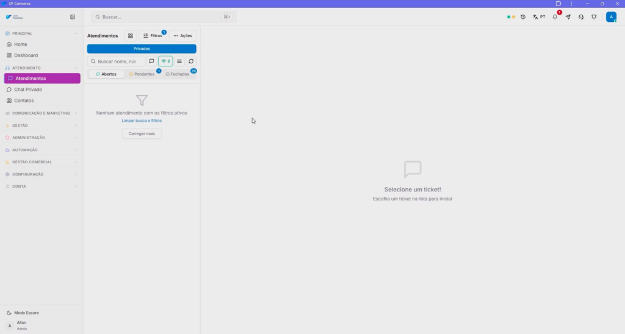Expand the Administração section
The height and width of the screenshot is (334, 625).
pyautogui.click(x=42, y=138)
